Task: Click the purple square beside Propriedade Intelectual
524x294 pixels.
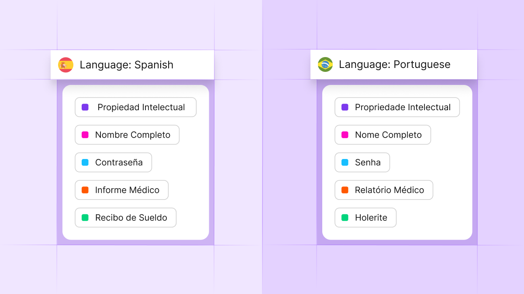Action: coord(344,107)
